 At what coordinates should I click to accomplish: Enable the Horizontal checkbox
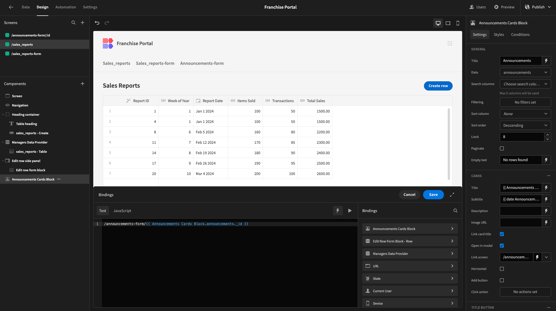(x=502, y=269)
